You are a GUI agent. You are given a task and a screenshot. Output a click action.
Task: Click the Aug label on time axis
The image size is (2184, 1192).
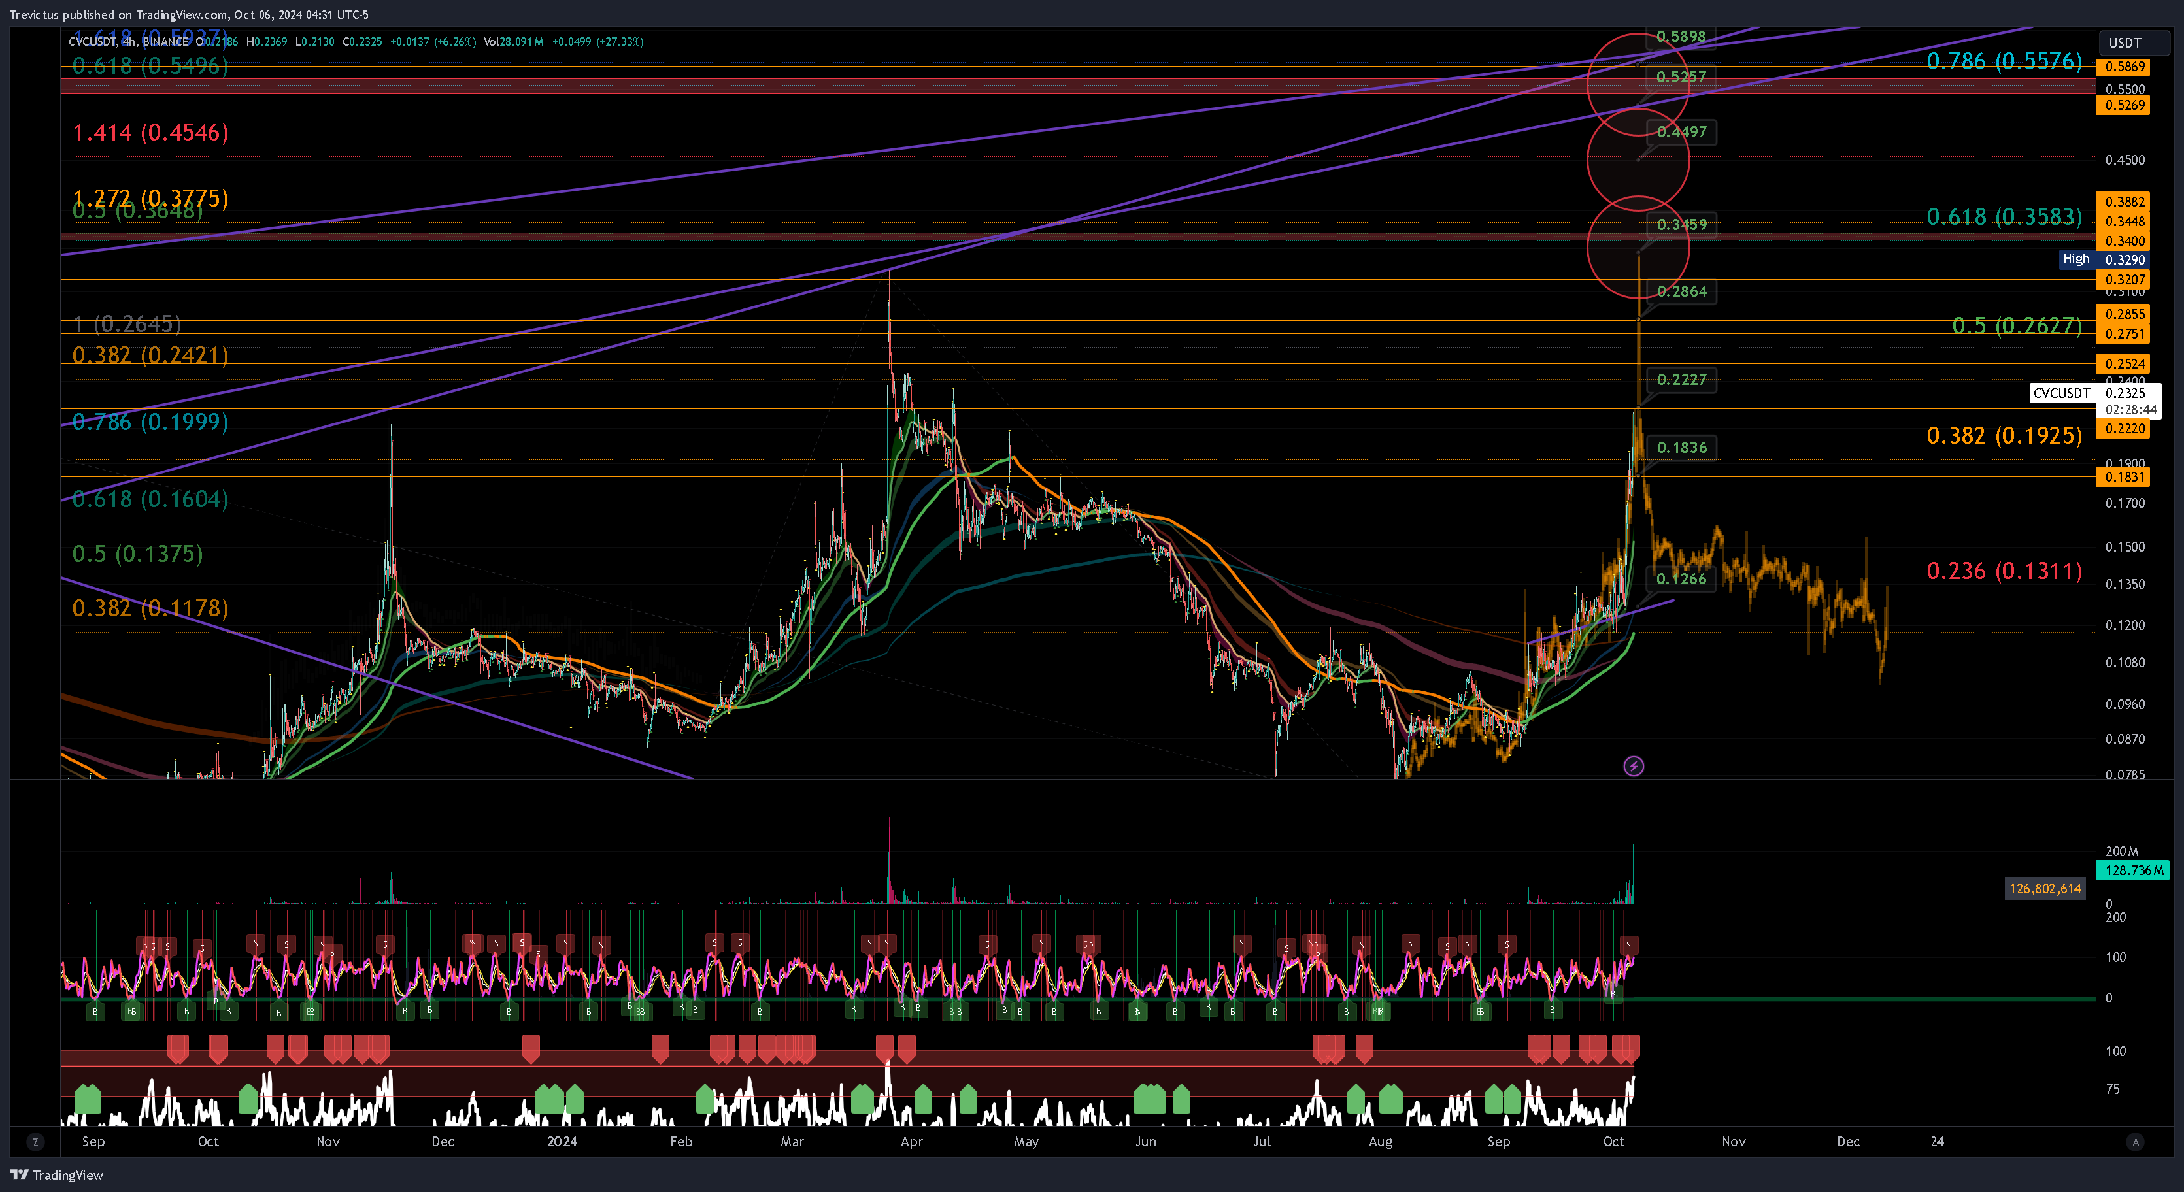[x=1380, y=1141]
